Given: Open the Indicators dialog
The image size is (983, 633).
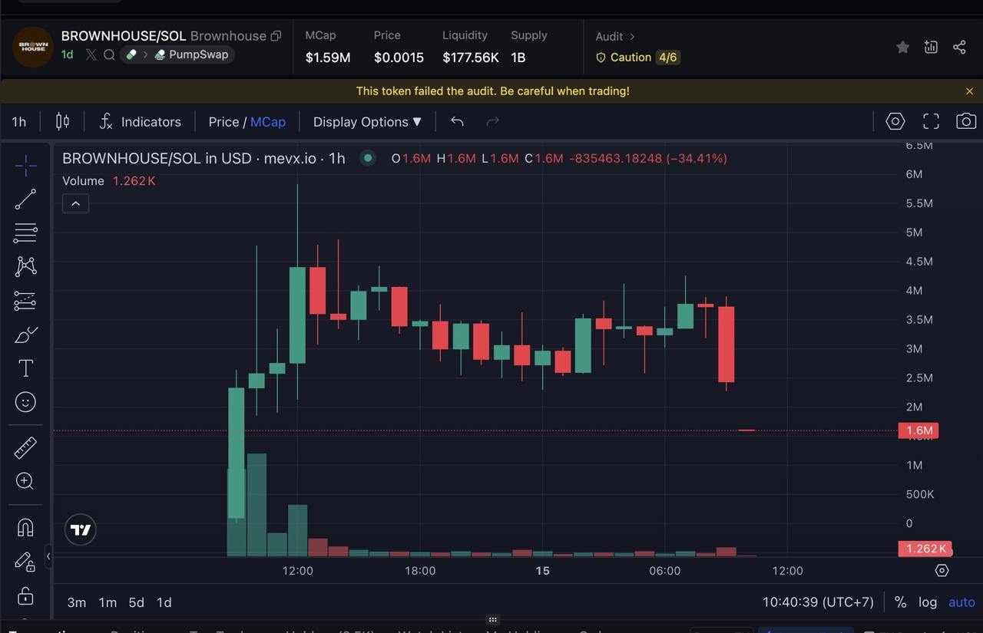Looking at the screenshot, I should (x=141, y=121).
